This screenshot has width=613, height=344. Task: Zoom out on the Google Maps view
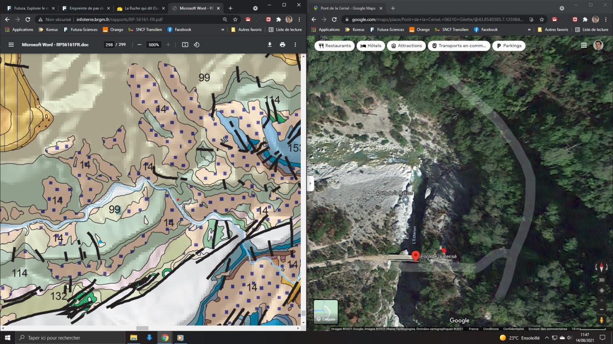tap(602, 309)
